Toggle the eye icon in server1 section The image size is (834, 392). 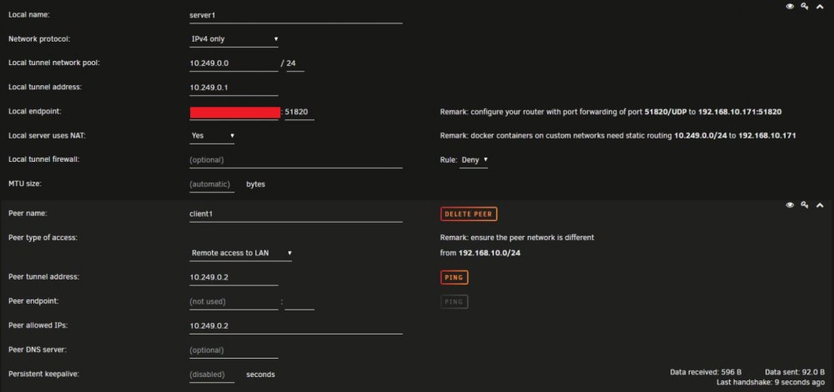pos(790,7)
